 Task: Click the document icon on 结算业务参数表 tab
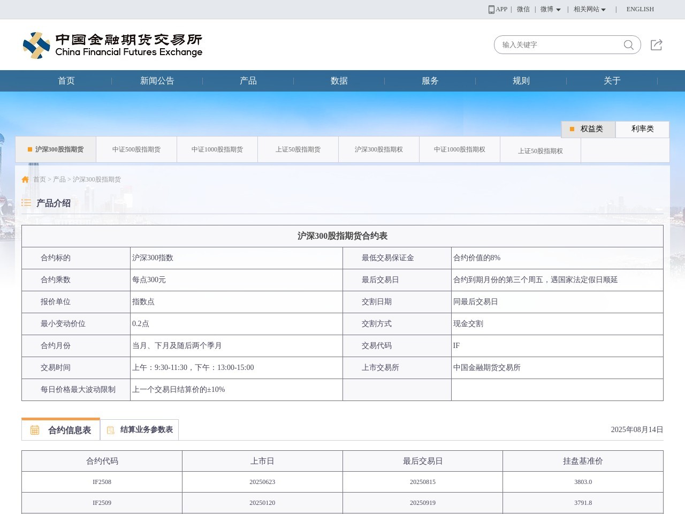coord(111,430)
